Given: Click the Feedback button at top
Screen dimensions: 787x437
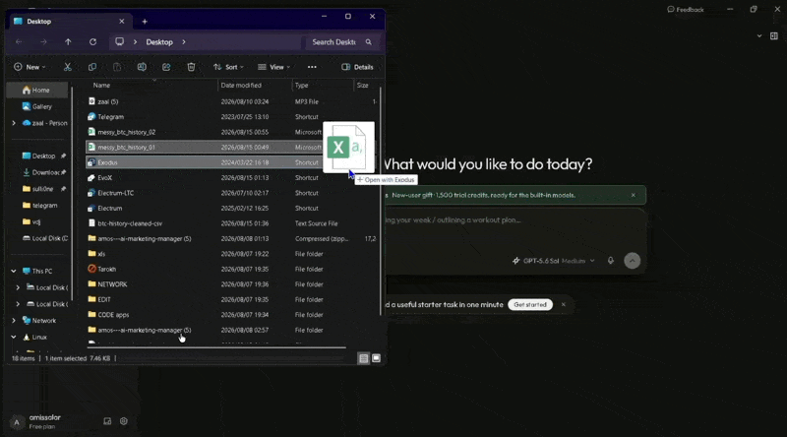Looking at the screenshot, I should point(686,10).
